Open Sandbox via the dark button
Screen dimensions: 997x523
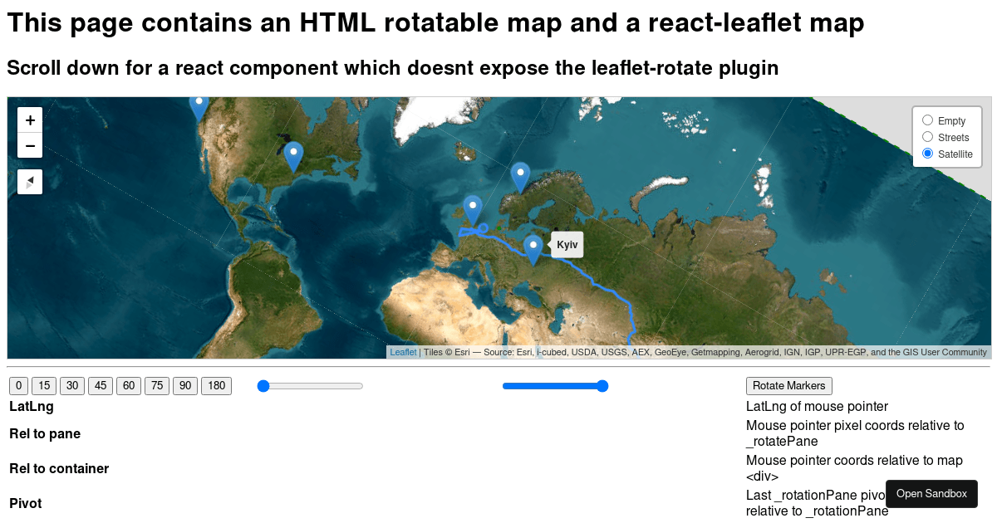(x=931, y=493)
